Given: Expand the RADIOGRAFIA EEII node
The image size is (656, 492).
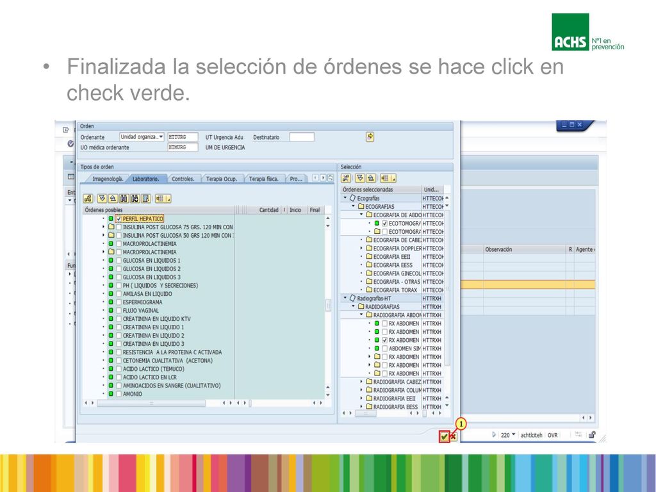Looking at the screenshot, I should click(361, 398).
